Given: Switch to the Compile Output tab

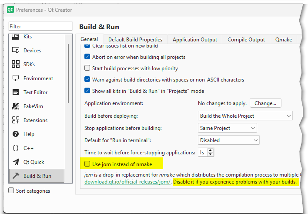Looking at the screenshot, I should click(x=246, y=40).
